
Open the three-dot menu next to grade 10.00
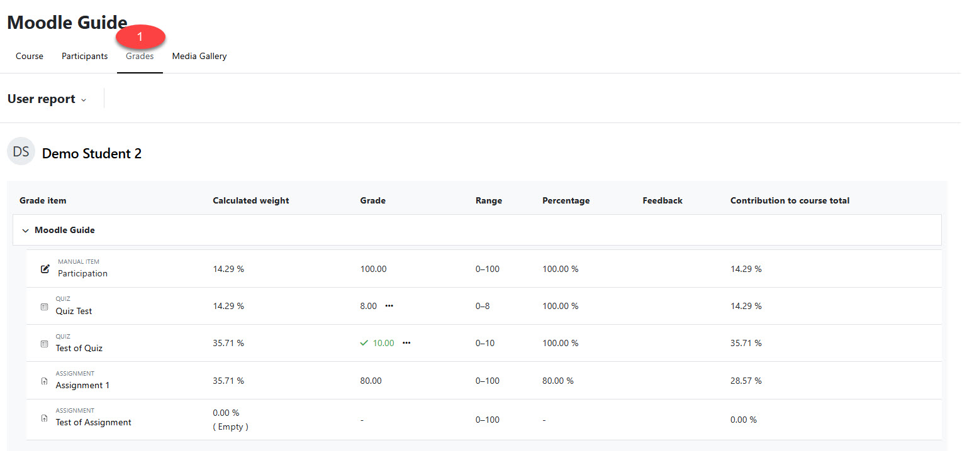(x=406, y=343)
